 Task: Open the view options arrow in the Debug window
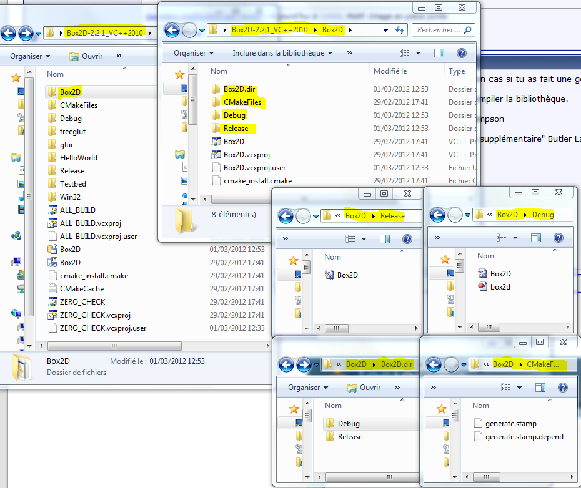pos(515,238)
